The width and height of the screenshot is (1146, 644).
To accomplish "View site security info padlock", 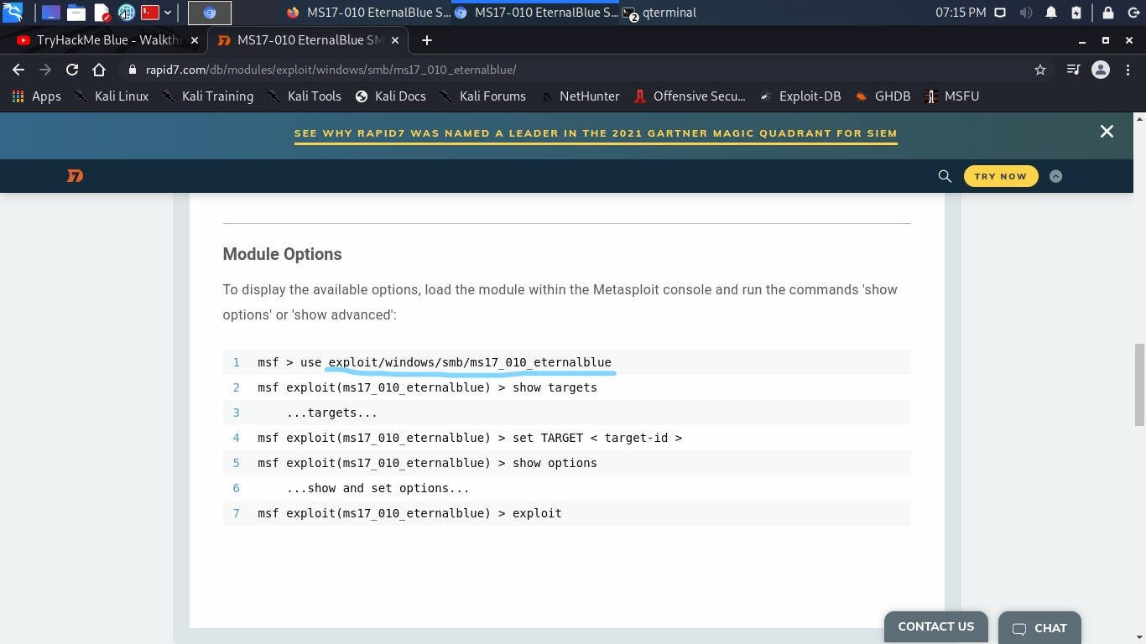I will point(132,70).
